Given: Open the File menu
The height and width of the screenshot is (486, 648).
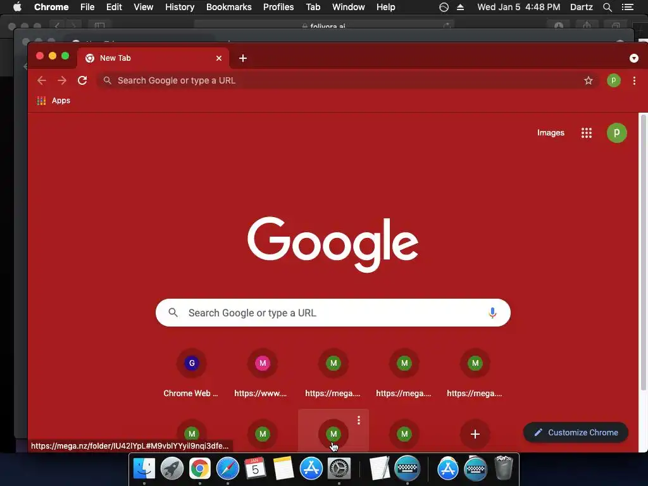Looking at the screenshot, I should (x=87, y=7).
